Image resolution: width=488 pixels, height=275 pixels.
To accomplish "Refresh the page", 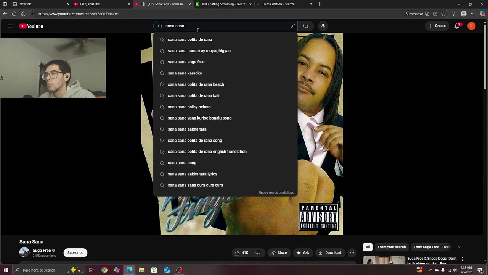I will click(14, 14).
